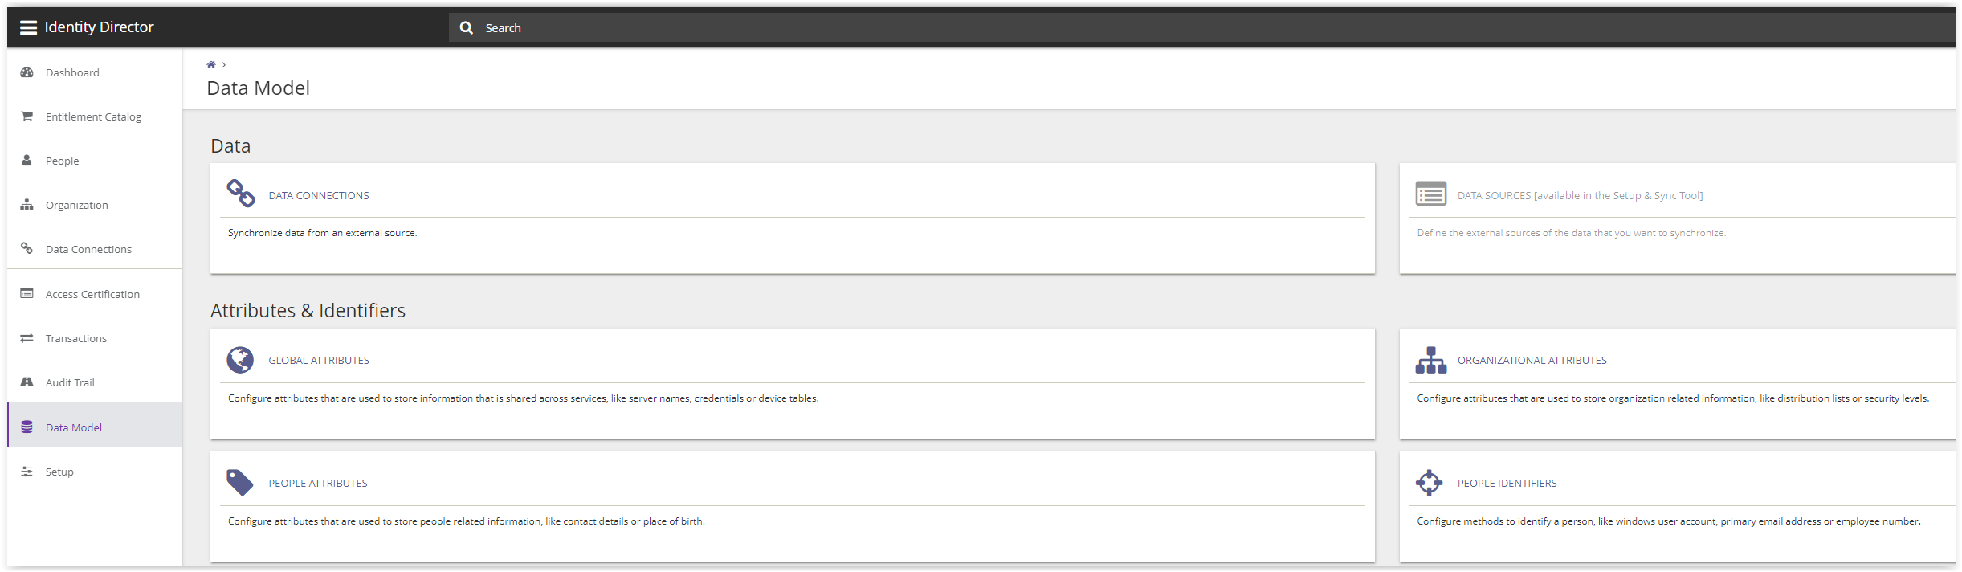Click the home breadcrumb icon
The image size is (1962, 572).
coord(211,65)
